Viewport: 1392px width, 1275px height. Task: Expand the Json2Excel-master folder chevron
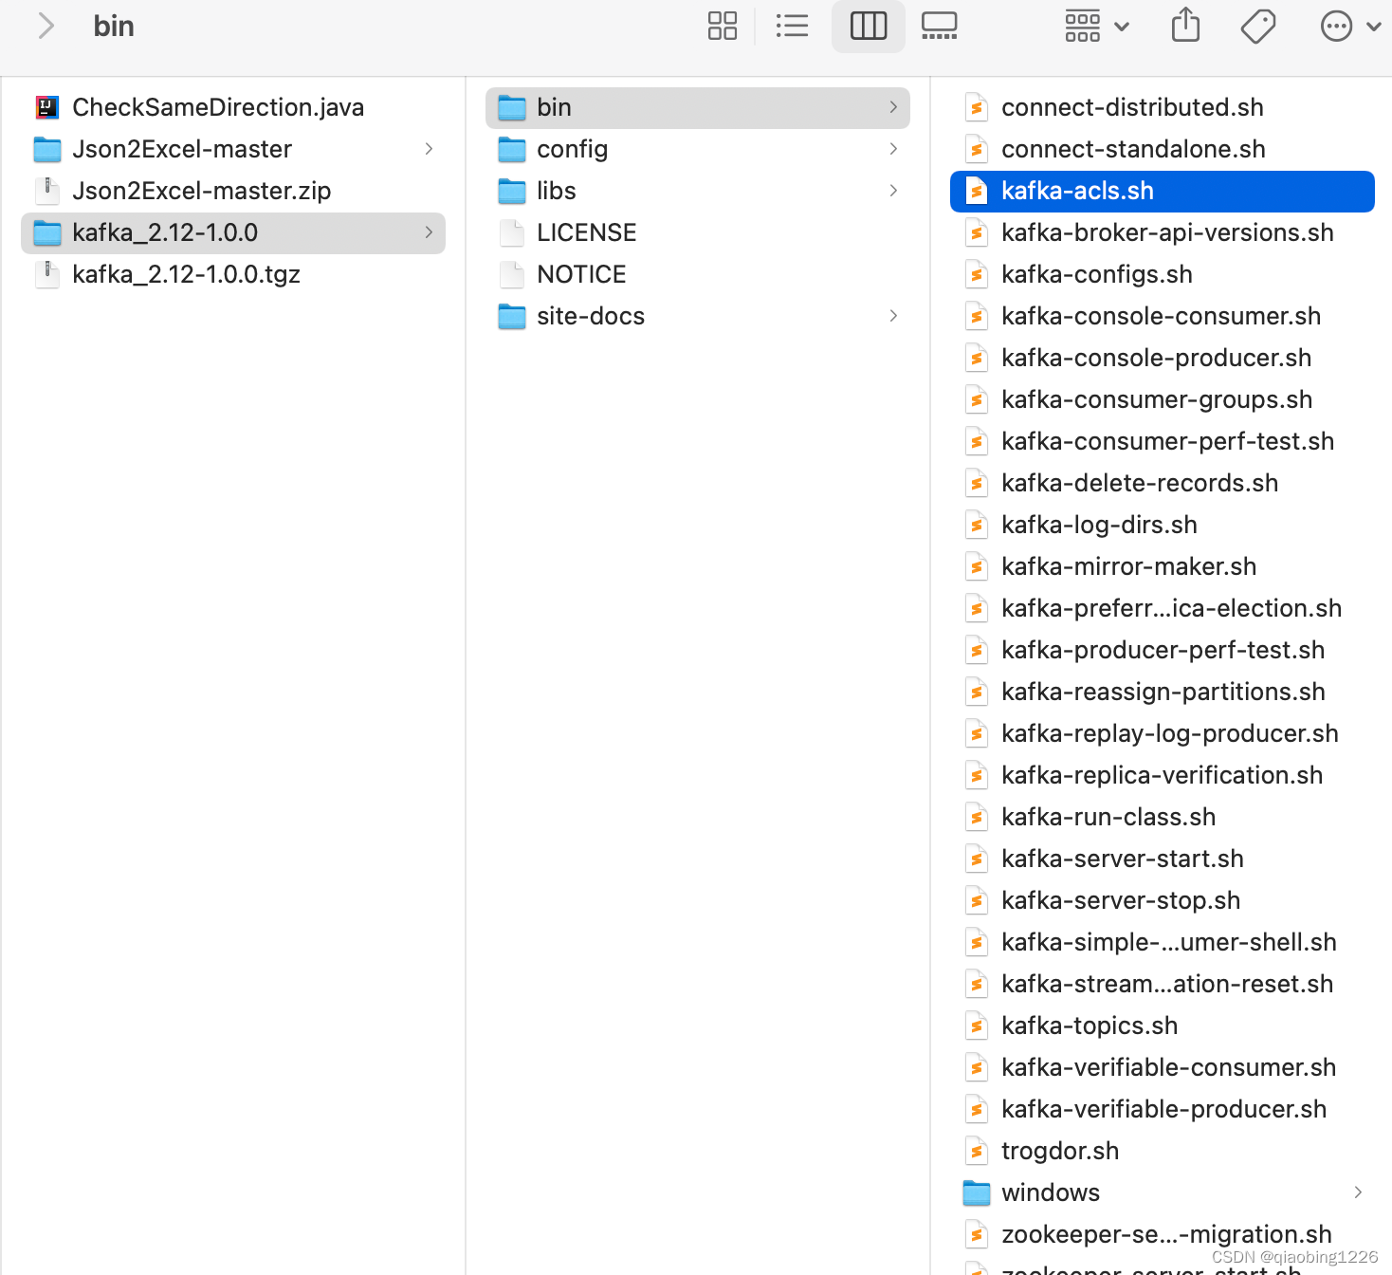tap(429, 149)
